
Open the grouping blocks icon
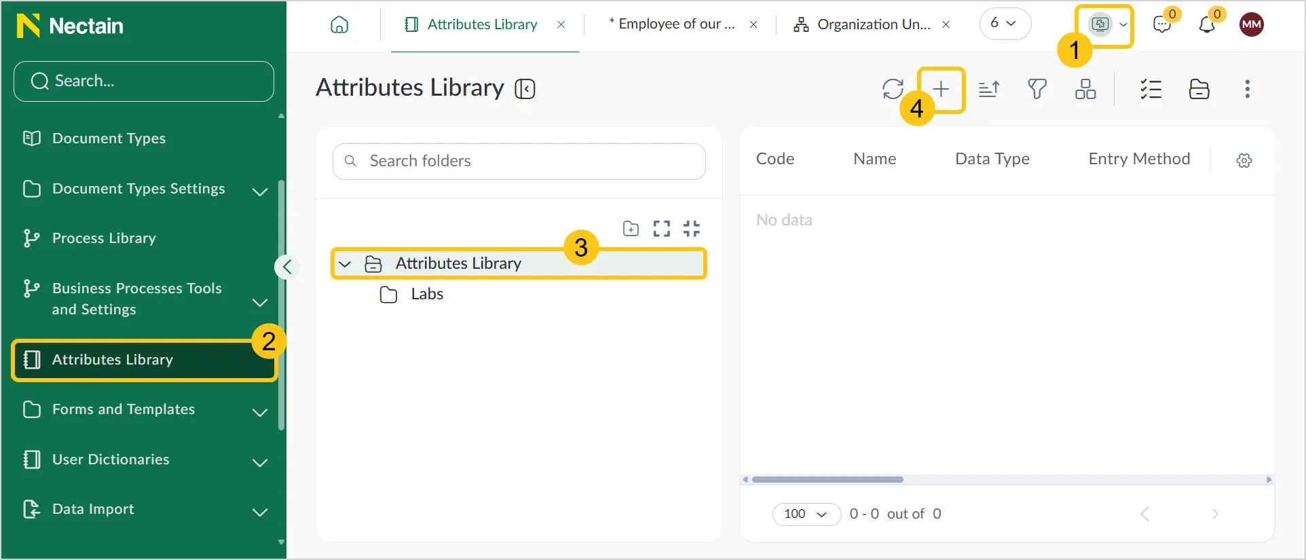(x=1085, y=89)
